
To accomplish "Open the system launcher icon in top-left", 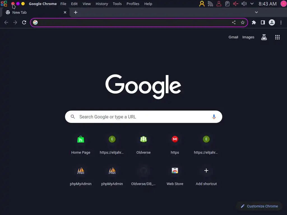I will point(4,4).
